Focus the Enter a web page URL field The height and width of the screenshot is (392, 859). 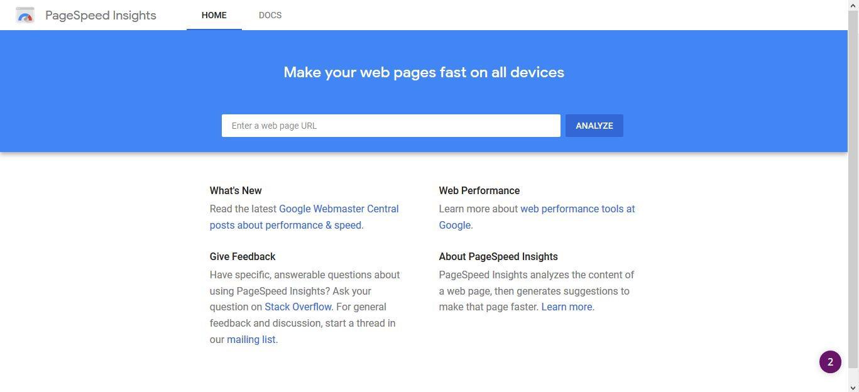391,126
